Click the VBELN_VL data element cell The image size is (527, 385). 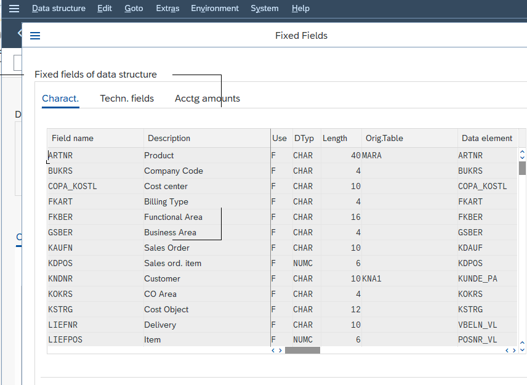pyautogui.click(x=488, y=325)
